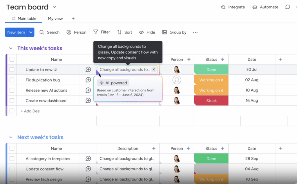Add a column to Next week's tasks
This screenshot has height=184, width=297.
(281, 148)
